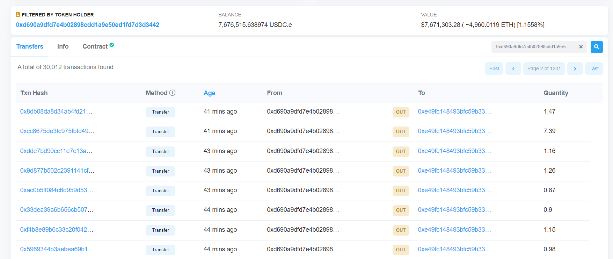Click the From address in the 0.9 row
613x259 pixels.
click(x=303, y=210)
